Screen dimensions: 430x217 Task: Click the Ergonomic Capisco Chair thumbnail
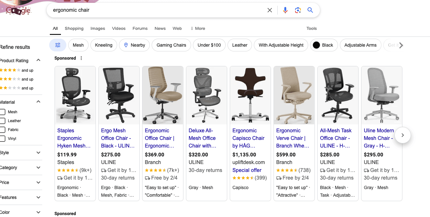(250, 95)
